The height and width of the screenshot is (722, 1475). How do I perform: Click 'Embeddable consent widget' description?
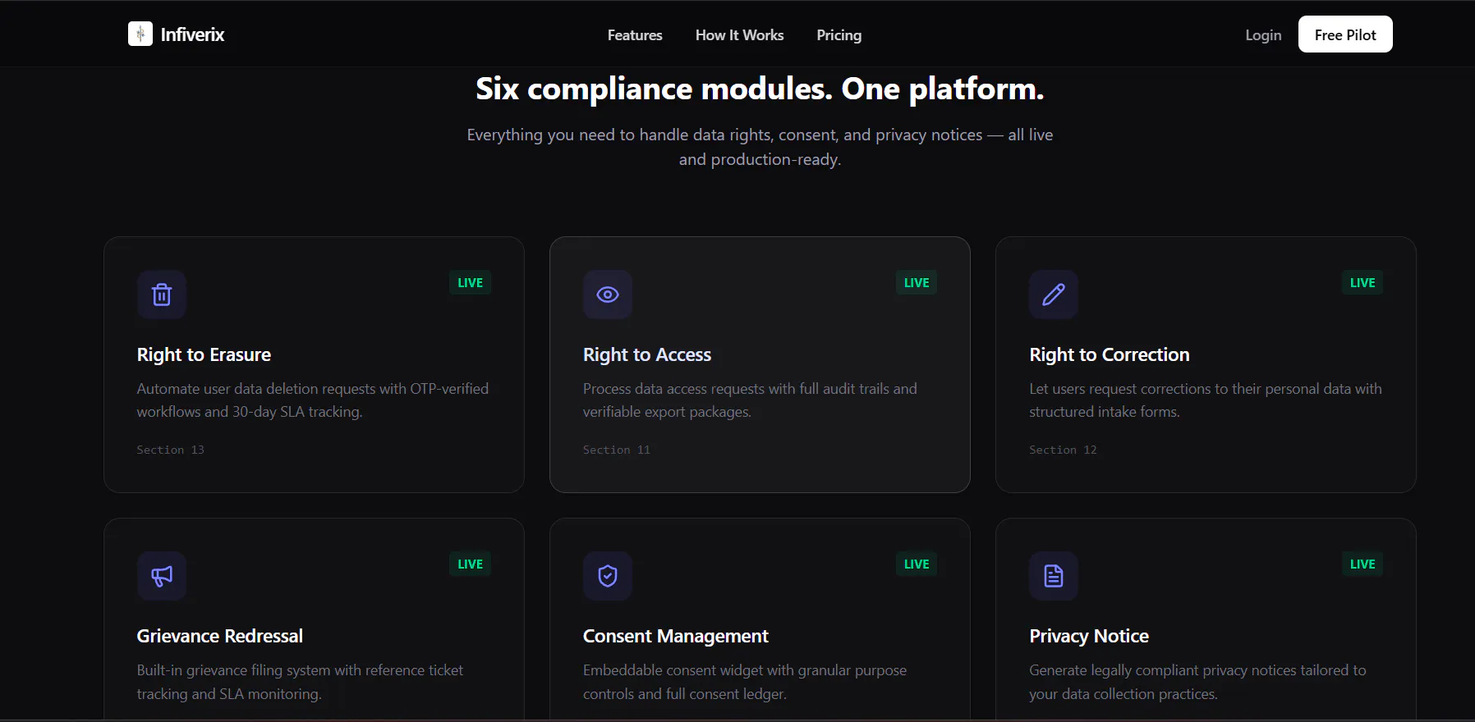point(745,682)
